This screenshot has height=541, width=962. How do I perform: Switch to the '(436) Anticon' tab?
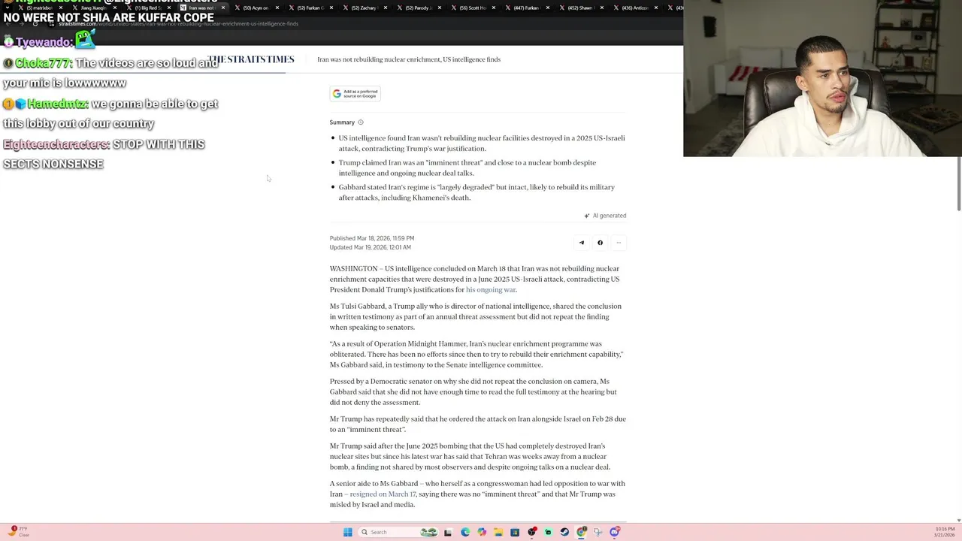point(634,8)
